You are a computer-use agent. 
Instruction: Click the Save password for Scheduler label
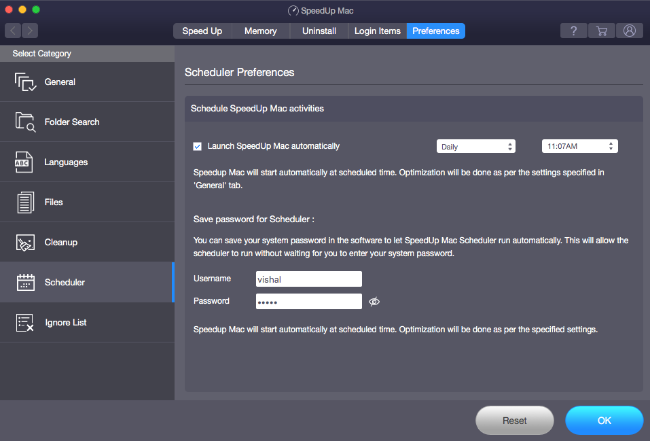tap(254, 219)
